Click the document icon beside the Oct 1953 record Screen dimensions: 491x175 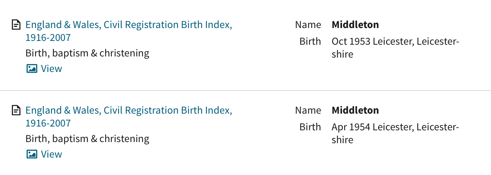[x=16, y=25]
